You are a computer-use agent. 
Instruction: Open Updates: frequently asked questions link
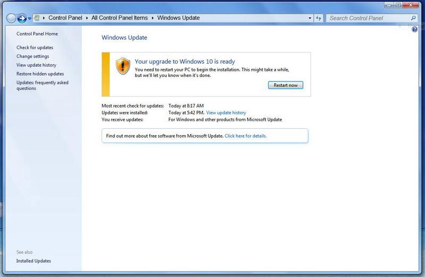[x=42, y=85]
